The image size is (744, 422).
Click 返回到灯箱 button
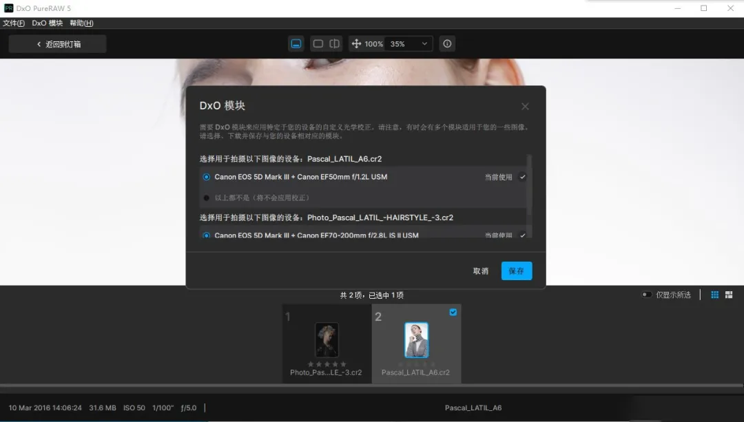[57, 44]
